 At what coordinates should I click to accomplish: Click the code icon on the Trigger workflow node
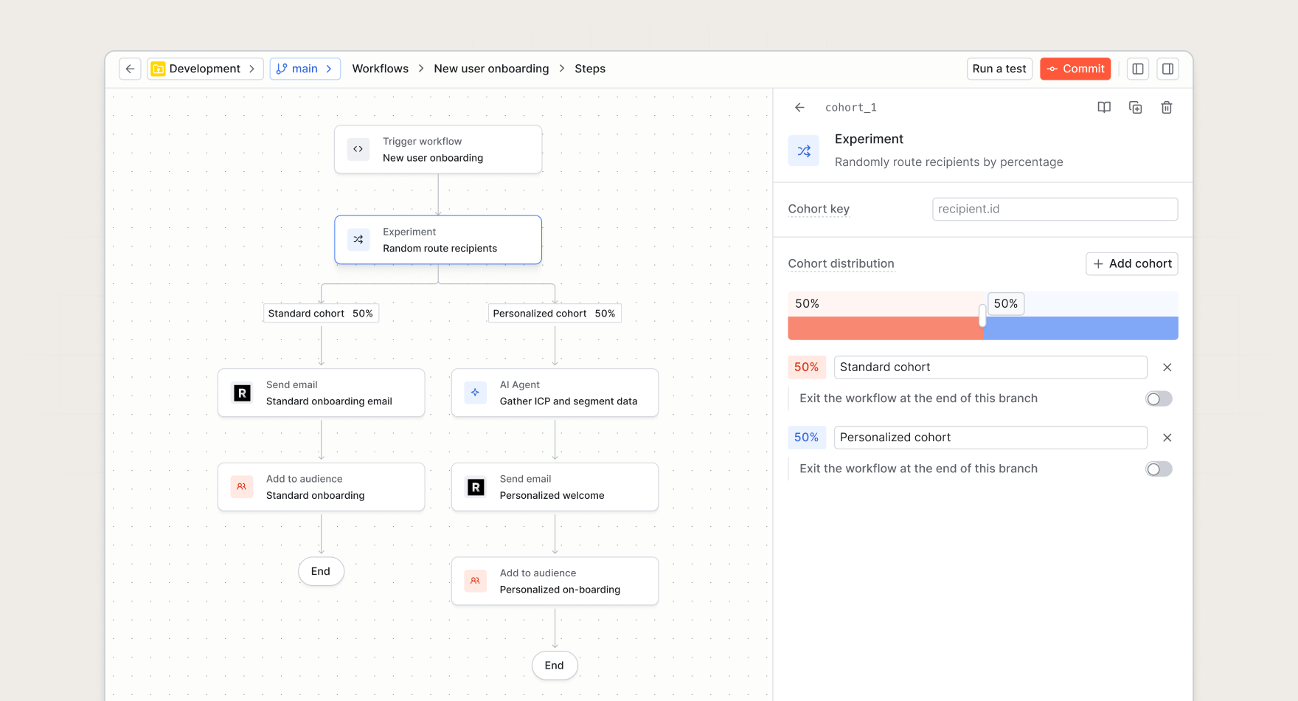coord(358,149)
